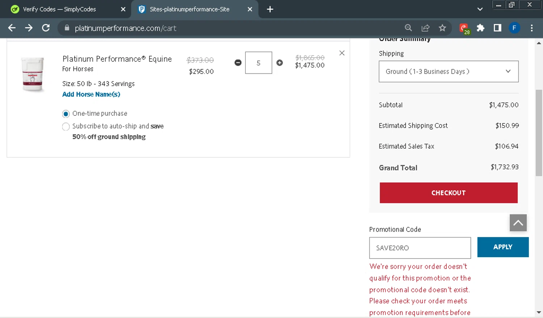Restore down the browser window
This screenshot has width=543, height=318.
512,5
